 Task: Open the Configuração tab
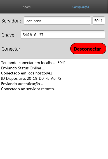(81, 7)
